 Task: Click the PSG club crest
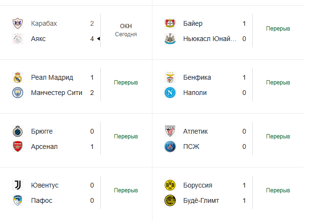[x=170, y=147]
